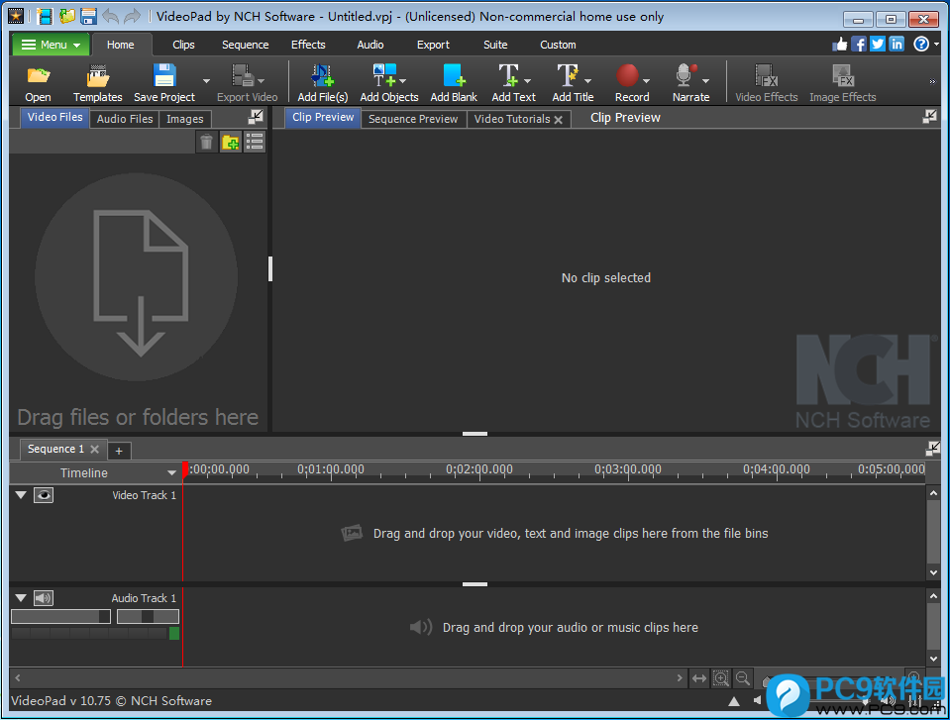Viewport: 950px width, 720px height.
Task: Undock the file bin panel via pop-out icon
Action: pos(256,116)
